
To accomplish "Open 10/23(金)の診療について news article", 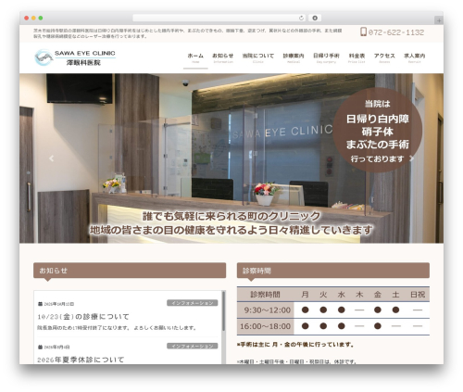I will click(83, 317).
